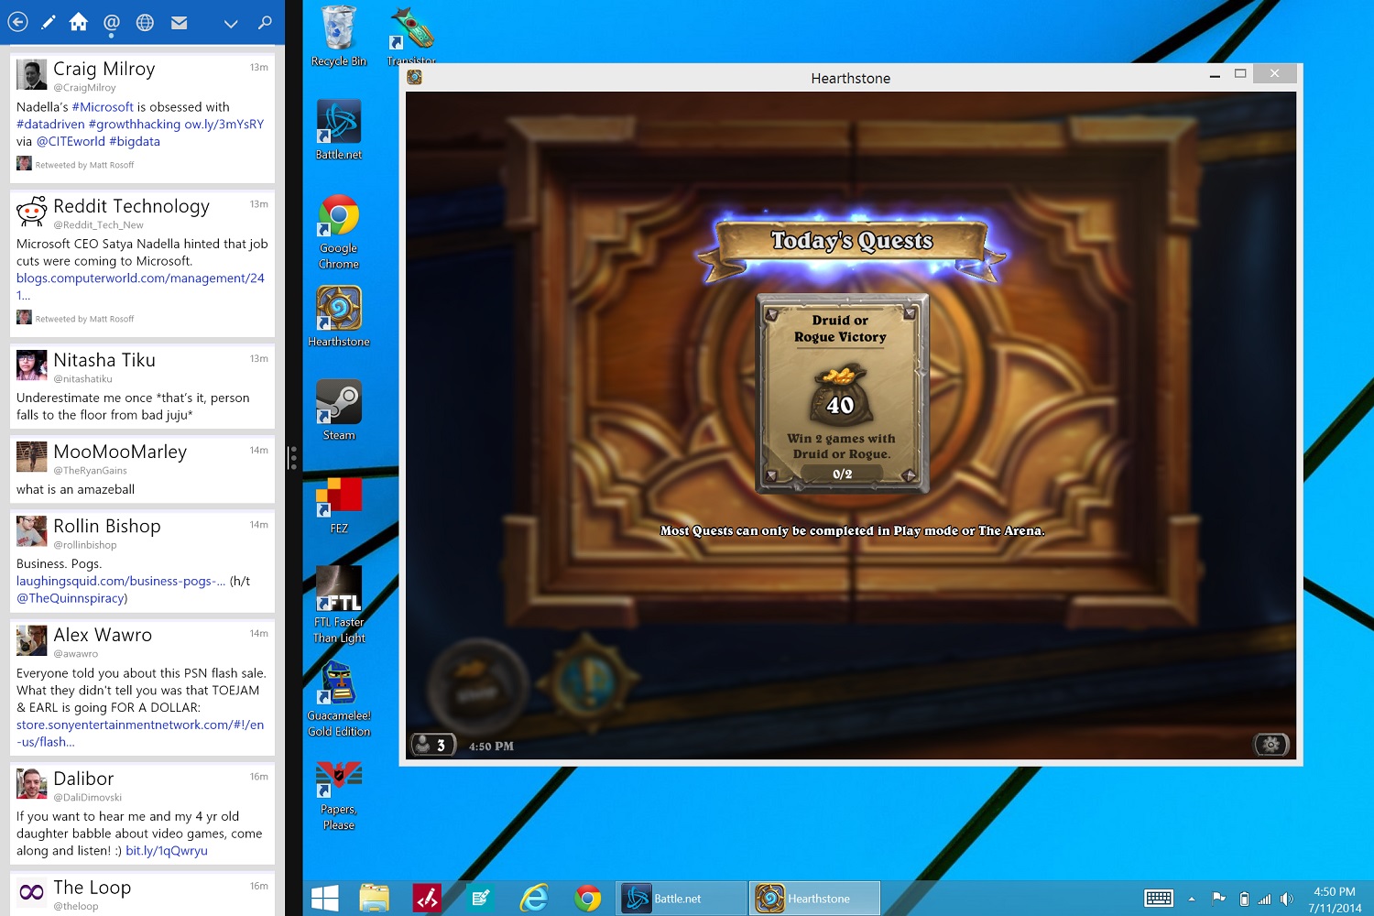Open the blogs.computerworld.com link

(140, 287)
